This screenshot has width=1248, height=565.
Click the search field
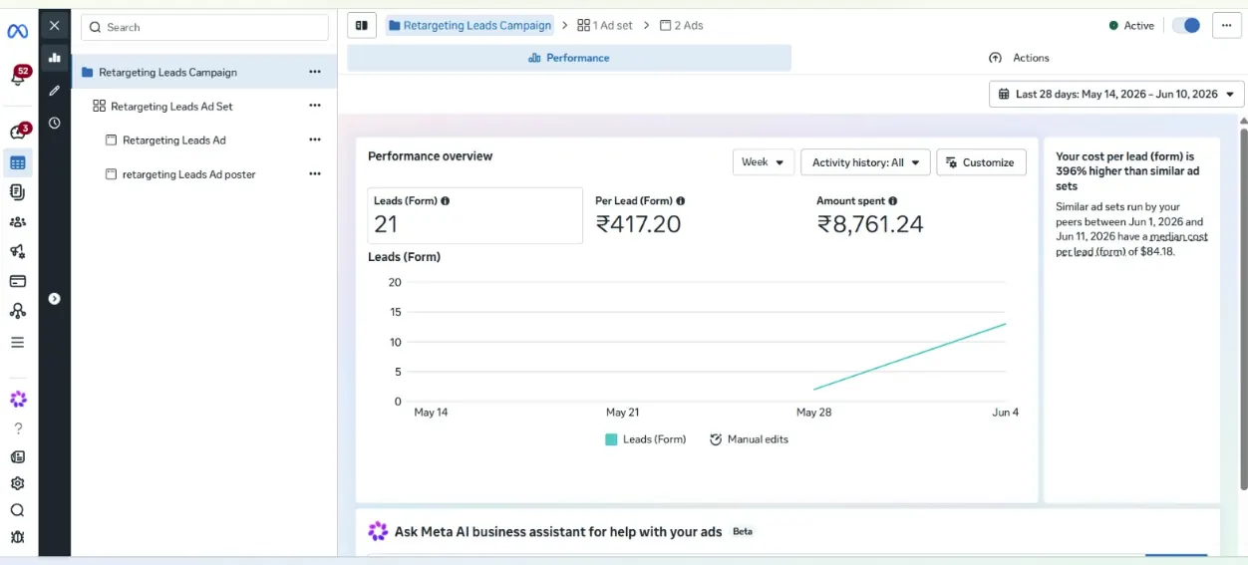tap(204, 27)
